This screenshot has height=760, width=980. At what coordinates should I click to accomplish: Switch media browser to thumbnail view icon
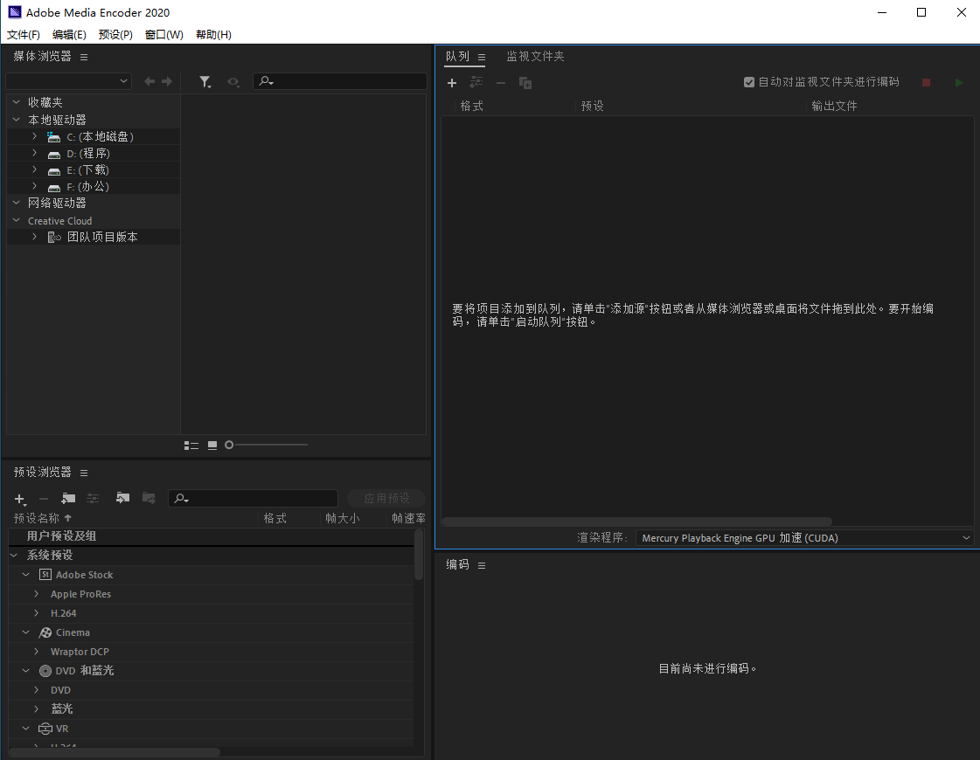tap(212, 446)
